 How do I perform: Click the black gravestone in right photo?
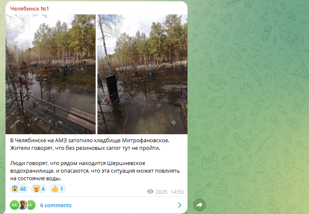112,89
